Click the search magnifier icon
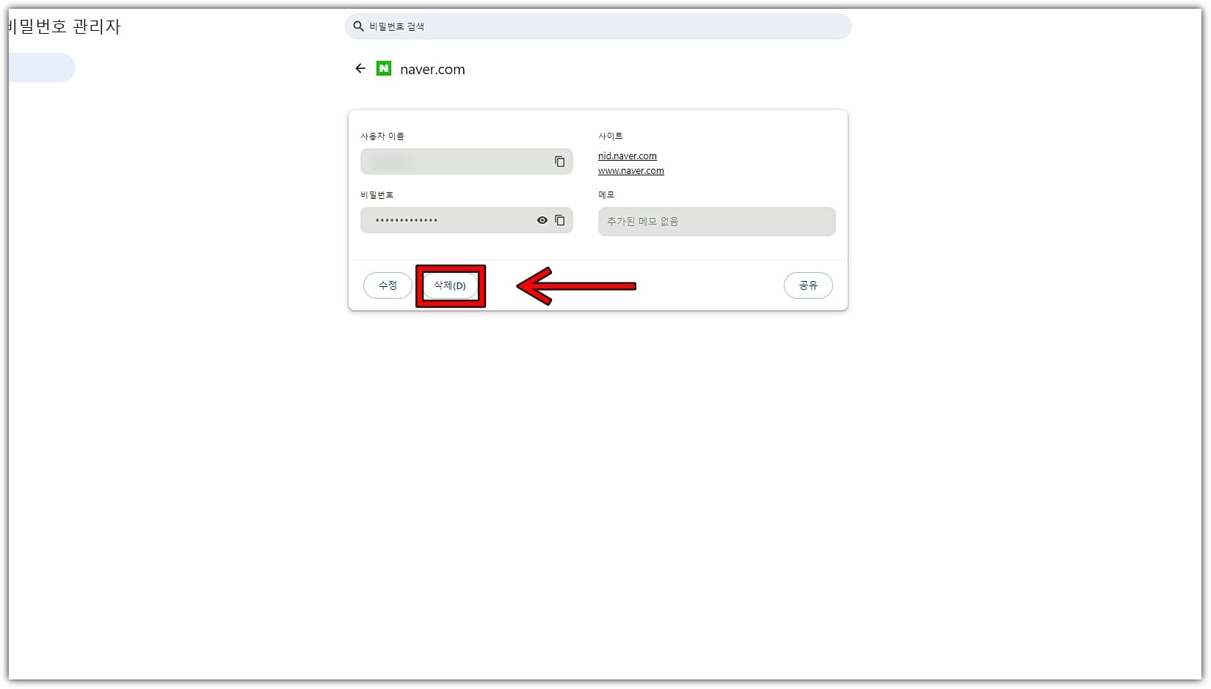This screenshot has width=1211, height=689. tap(358, 26)
